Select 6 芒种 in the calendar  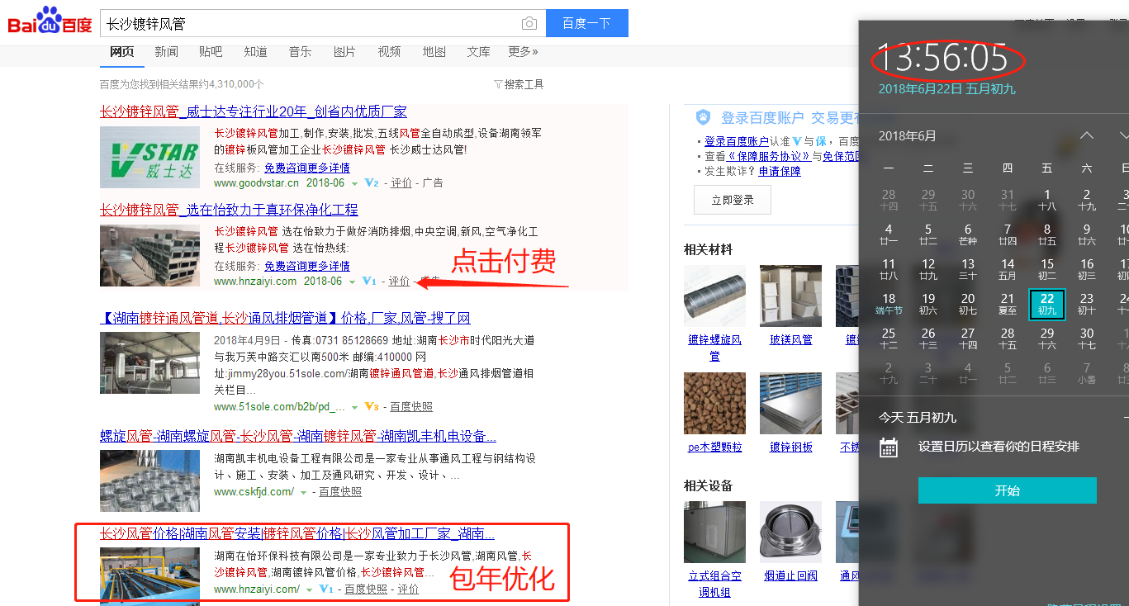coord(968,234)
